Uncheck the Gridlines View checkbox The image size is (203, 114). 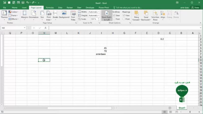(x=114, y=15)
